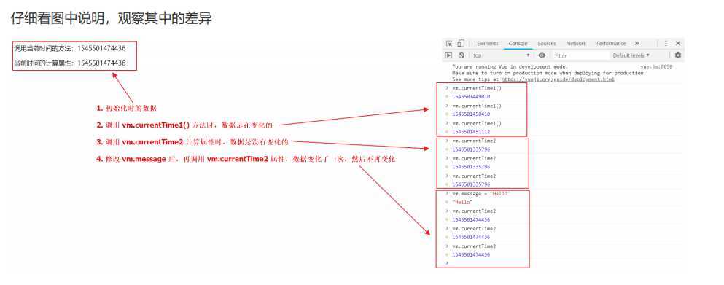Activate the inspect element picker icon
Screen dimensions: 724x285
point(449,44)
